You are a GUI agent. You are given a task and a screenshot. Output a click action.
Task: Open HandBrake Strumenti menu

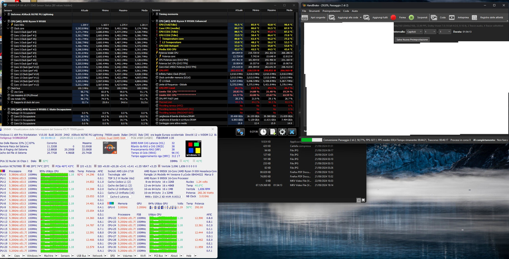[x=314, y=11]
